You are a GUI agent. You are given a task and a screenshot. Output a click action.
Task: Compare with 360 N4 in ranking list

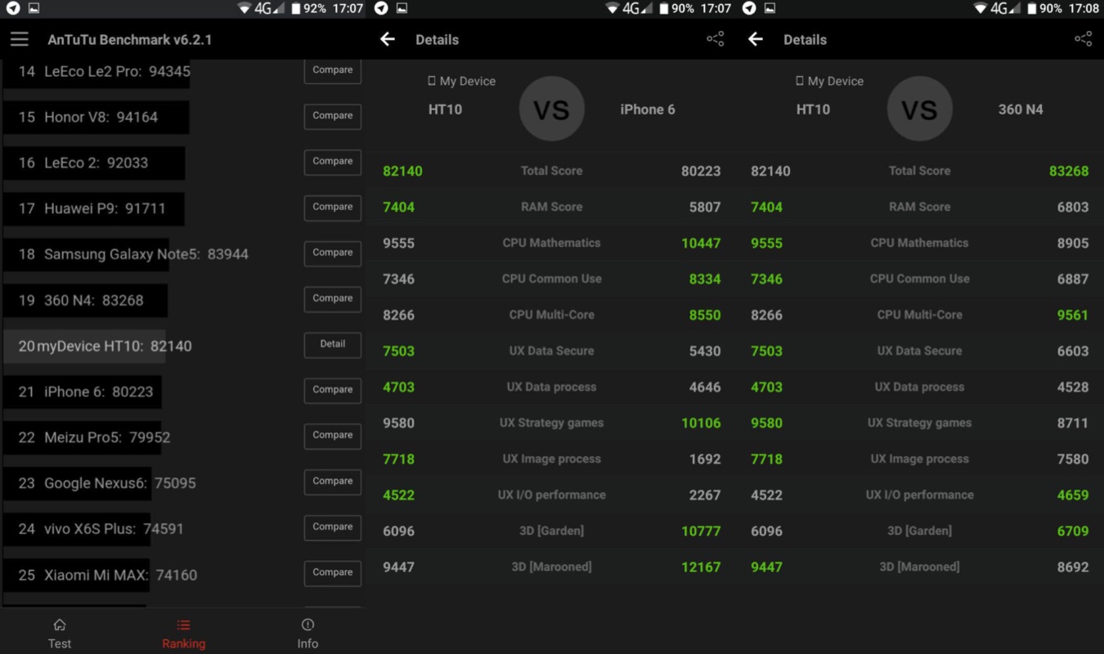pos(333,299)
